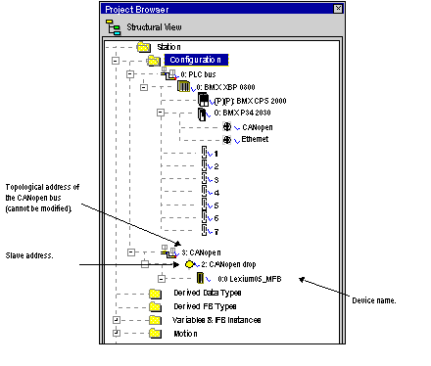This screenshot has width=431, height=366.
Task: Select the BMX P34 2030 processor icon
Action: click(202, 114)
